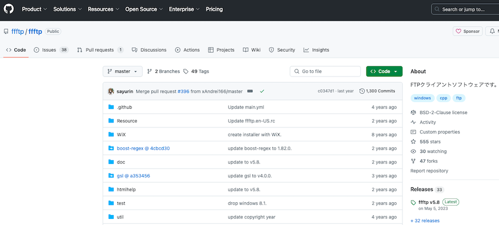Screen dimensions: 499x225
Task: Click the Custom properties note icon
Action: point(414,132)
